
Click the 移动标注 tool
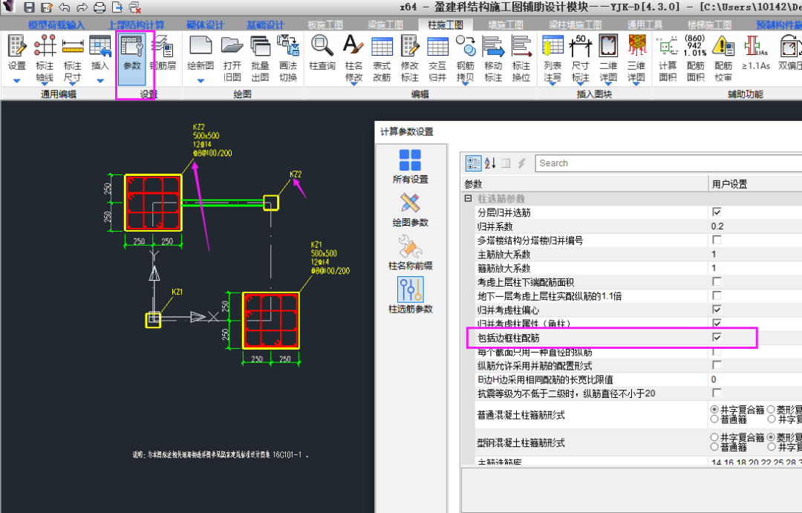[x=493, y=59]
